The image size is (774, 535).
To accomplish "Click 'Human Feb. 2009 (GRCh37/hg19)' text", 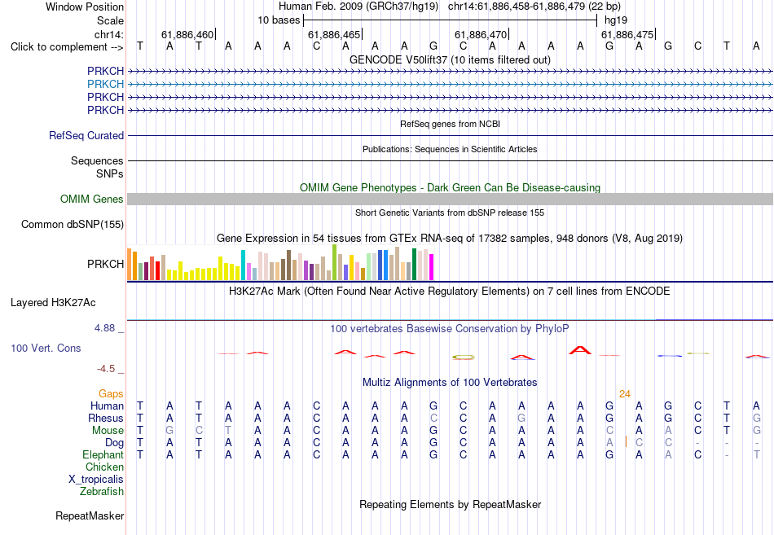I will coord(358,7).
